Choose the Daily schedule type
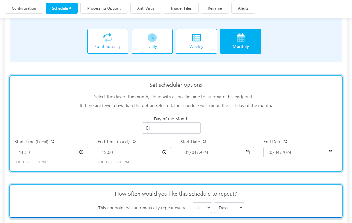 pos(152,41)
